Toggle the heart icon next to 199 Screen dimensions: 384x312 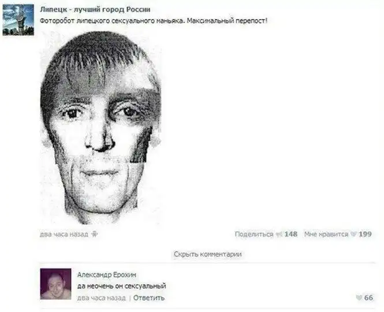pyautogui.click(x=353, y=235)
